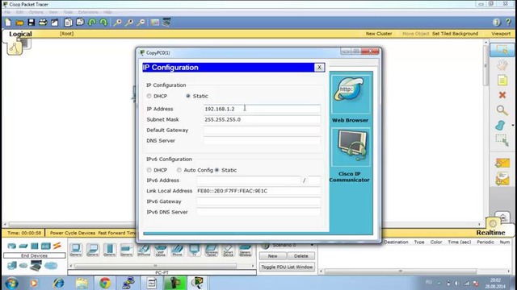Viewport: 517px width, 290px height.
Task: Select the IPv4 Static radio button
Action: pos(188,96)
